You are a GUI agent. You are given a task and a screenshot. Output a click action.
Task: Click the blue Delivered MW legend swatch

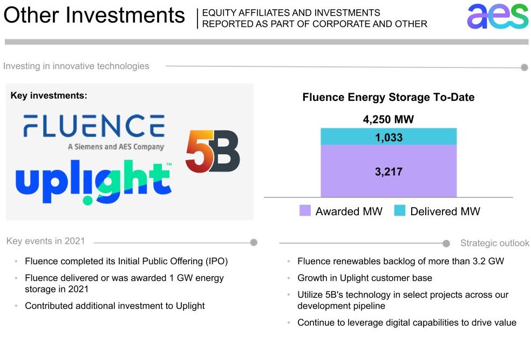399,211
